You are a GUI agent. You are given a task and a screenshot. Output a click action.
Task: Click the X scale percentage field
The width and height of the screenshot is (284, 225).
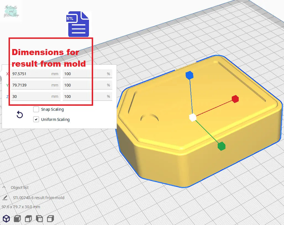[x=84, y=74]
